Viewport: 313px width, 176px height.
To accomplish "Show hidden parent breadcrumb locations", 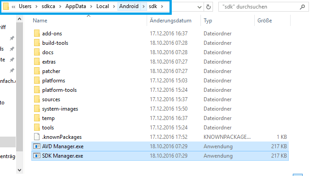I will (x=13, y=7).
